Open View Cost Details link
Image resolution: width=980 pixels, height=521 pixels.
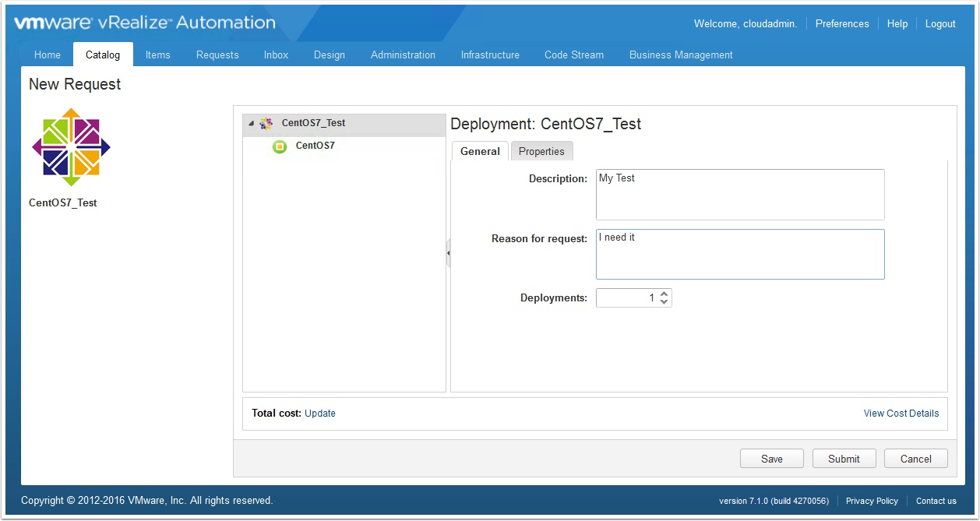click(901, 414)
